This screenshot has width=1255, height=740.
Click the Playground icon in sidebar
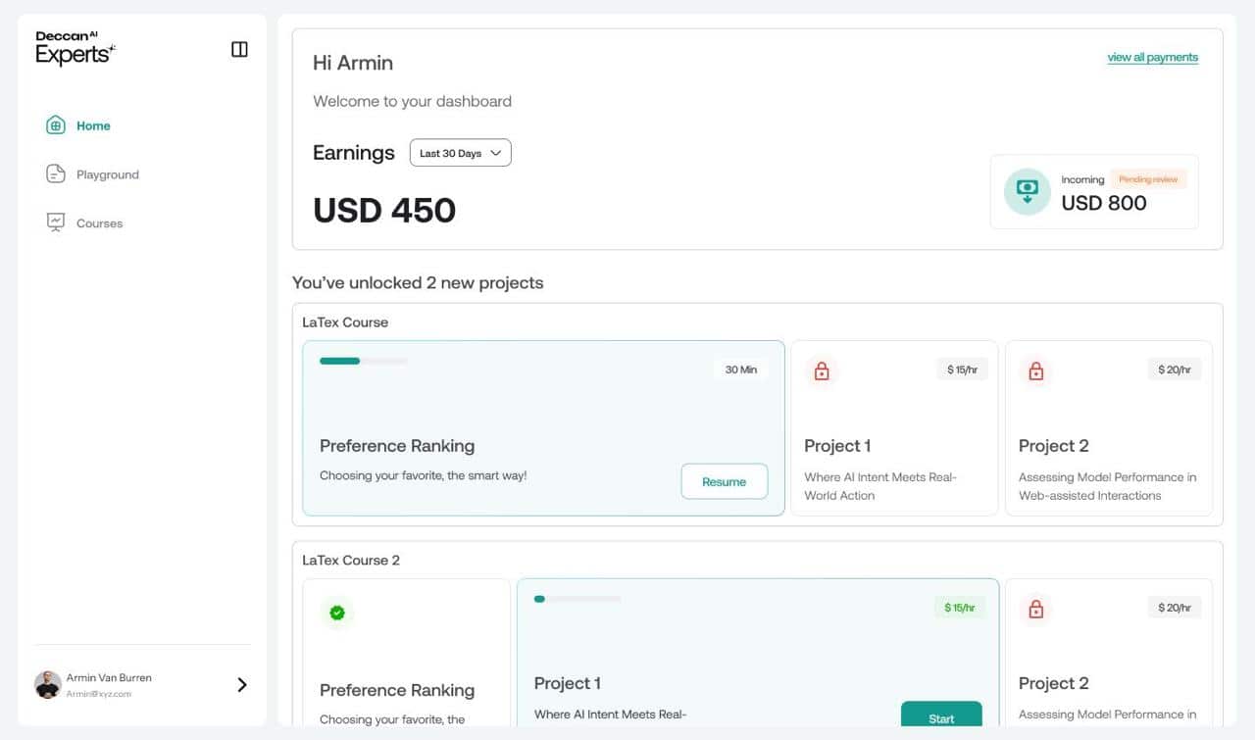[x=56, y=174]
